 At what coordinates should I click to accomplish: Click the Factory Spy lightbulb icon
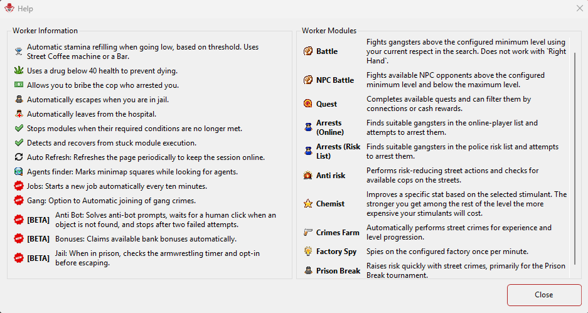(308, 252)
